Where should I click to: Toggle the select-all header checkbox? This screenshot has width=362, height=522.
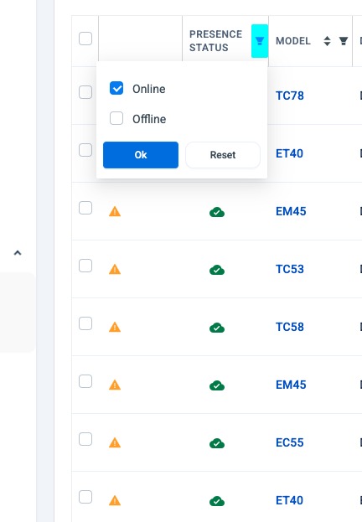click(85, 39)
